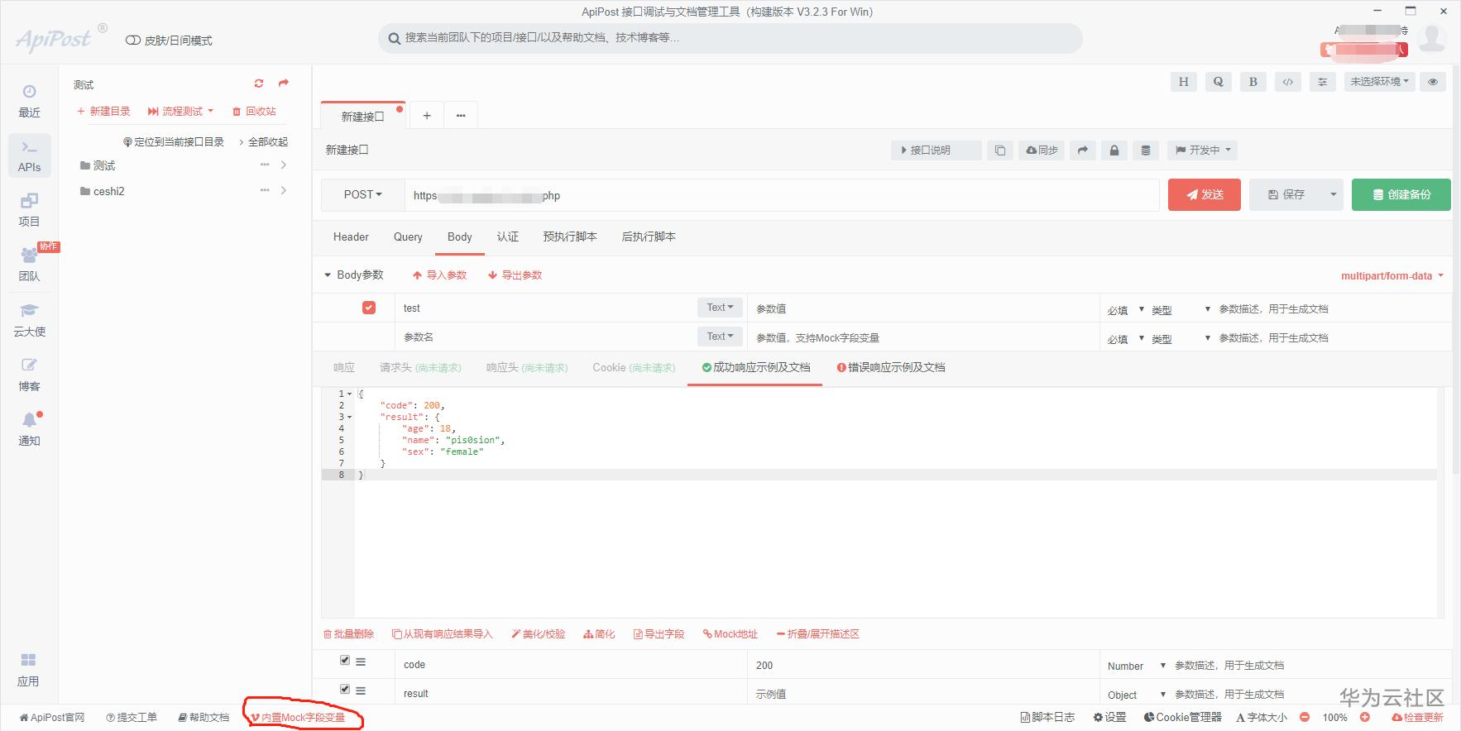Open the 博客 blog section
Image resolution: width=1461 pixels, height=731 pixels.
(x=29, y=375)
